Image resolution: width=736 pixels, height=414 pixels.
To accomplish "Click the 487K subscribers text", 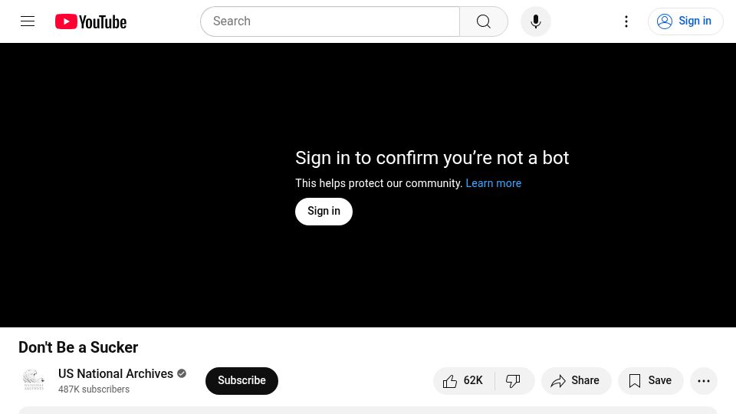I will tap(94, 389).
